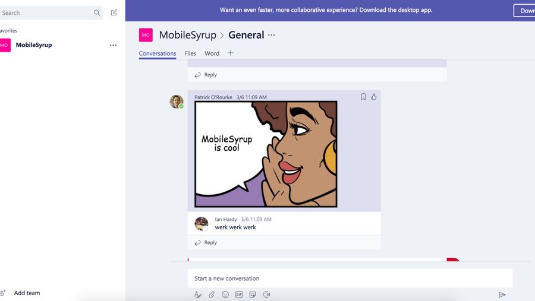Open the emoji picker

[x=225, y=294]
